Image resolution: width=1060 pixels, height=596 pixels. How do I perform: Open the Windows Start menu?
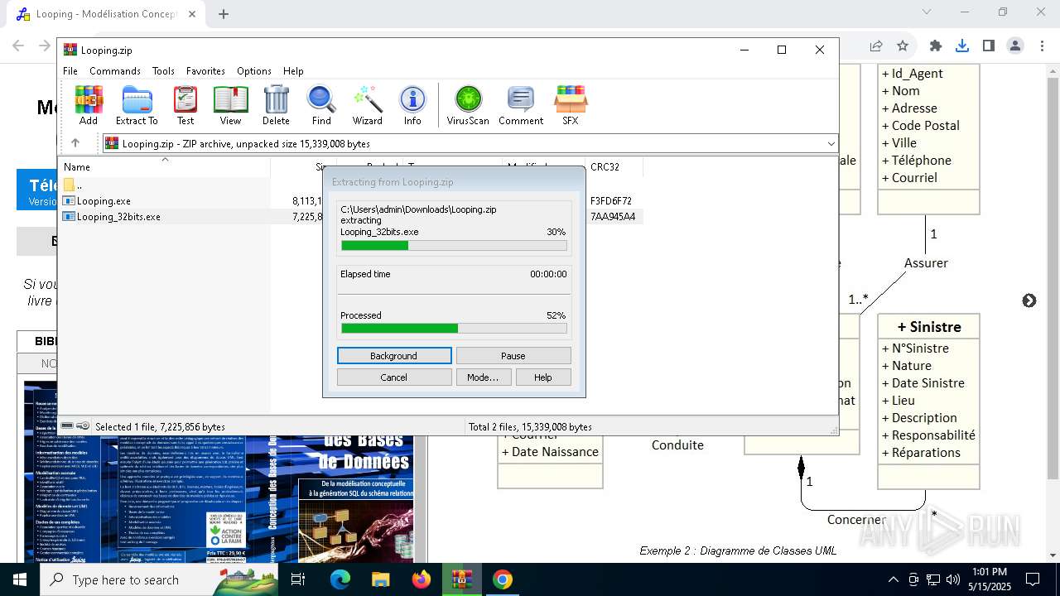[x=20, y=579]
